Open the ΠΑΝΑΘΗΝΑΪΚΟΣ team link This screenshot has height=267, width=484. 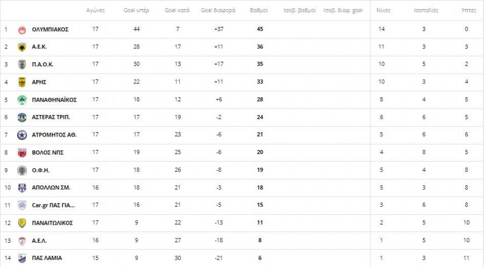pos(54,100)
